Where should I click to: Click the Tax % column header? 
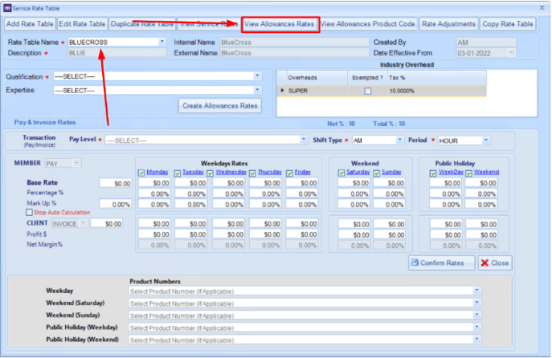(x=436, y=78)
